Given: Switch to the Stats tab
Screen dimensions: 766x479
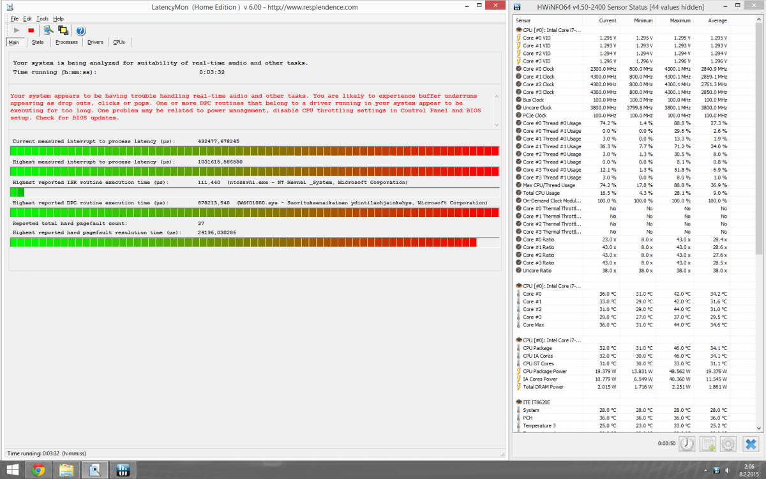Looking at the screenshot, I should (x=38, y=42).
